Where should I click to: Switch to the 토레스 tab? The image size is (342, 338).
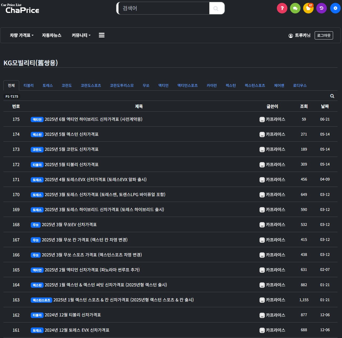48,86
